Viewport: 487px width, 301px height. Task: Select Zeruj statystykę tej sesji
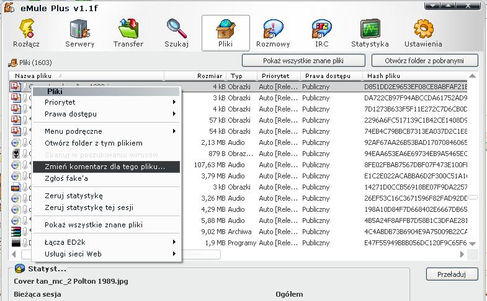coord(106,207)
